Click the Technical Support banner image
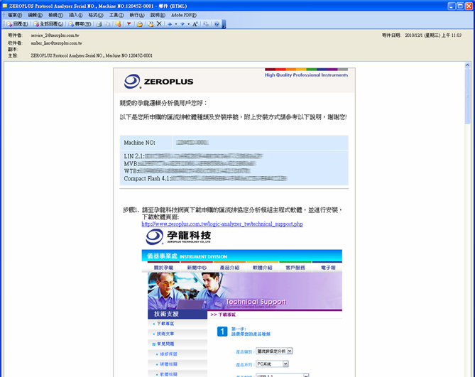The width and height of the screenshot is (475, 377). (245, 291)
